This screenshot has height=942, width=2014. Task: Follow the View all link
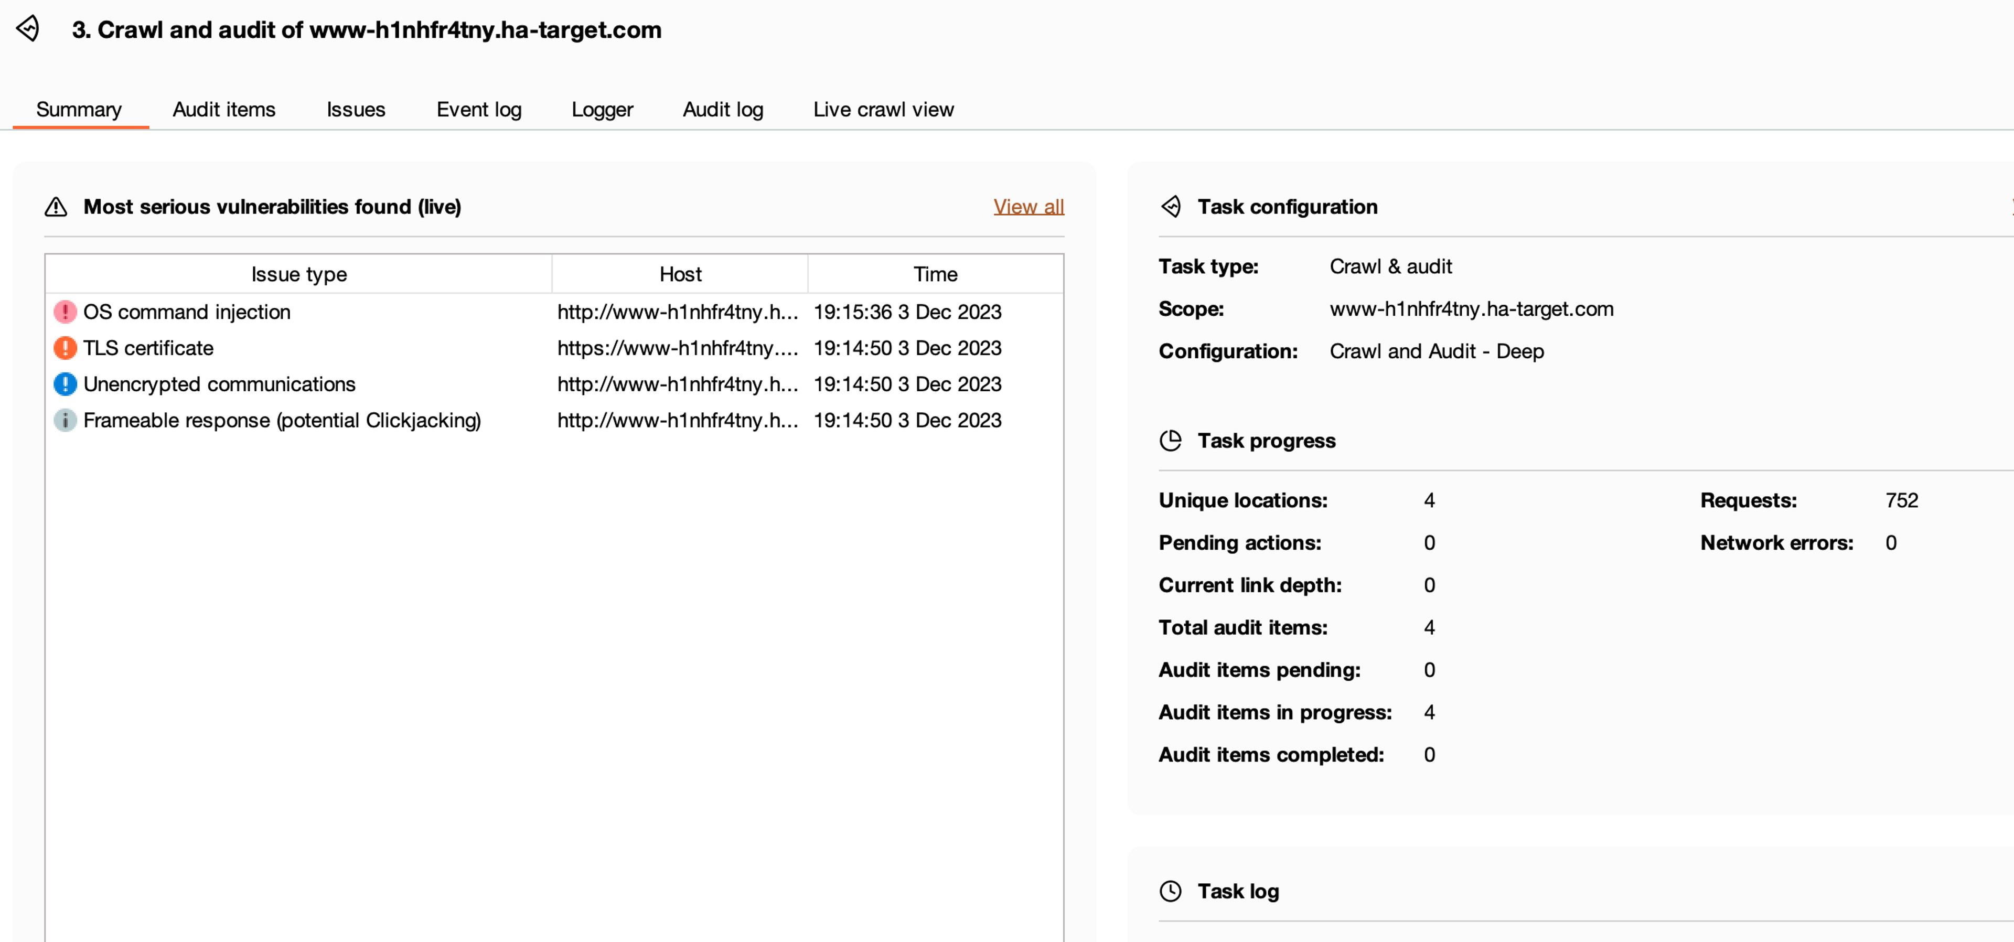point(1028,207)
